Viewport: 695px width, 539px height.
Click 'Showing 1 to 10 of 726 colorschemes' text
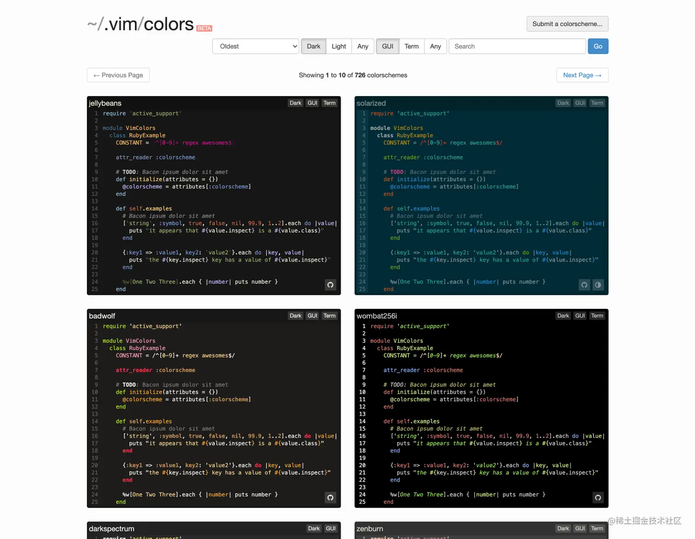point(353,75)
